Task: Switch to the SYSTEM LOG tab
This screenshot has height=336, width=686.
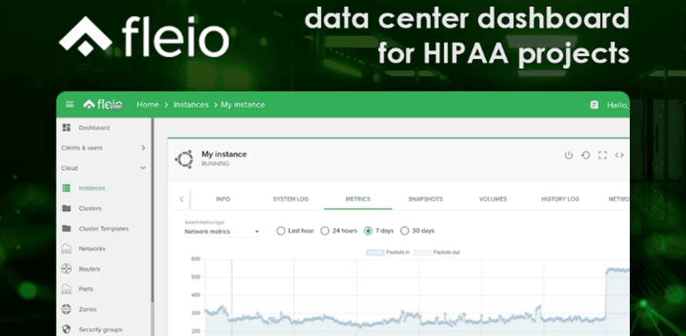Action: click(x=291, y=199)
